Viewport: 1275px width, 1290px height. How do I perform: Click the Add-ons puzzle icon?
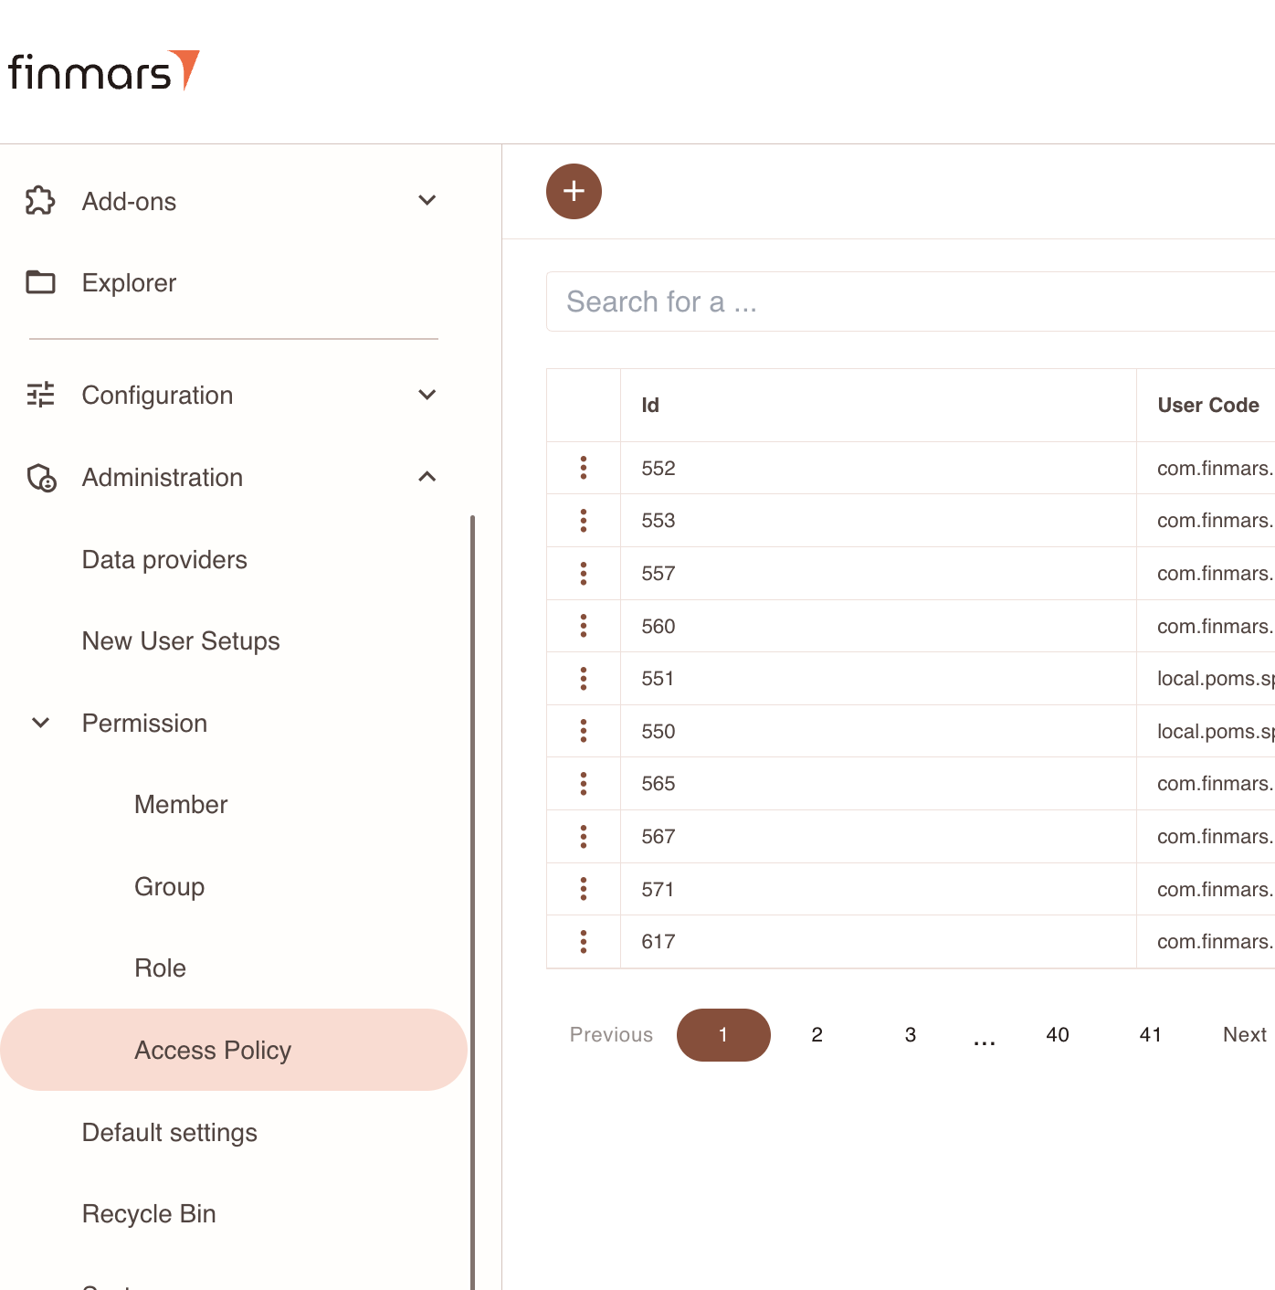coord(40,201)
